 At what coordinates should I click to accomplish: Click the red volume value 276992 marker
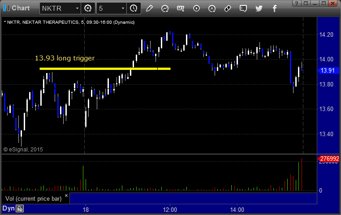(328, 159)
